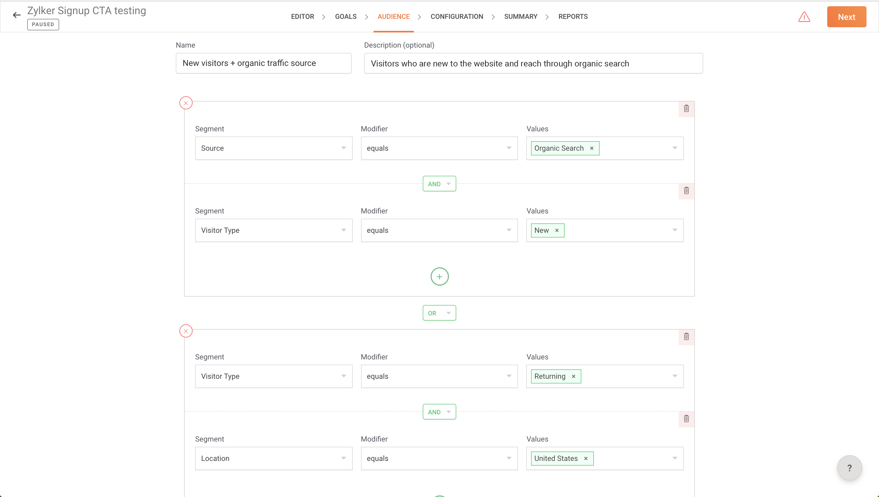Click the audience Name input field

click(263, 63)
